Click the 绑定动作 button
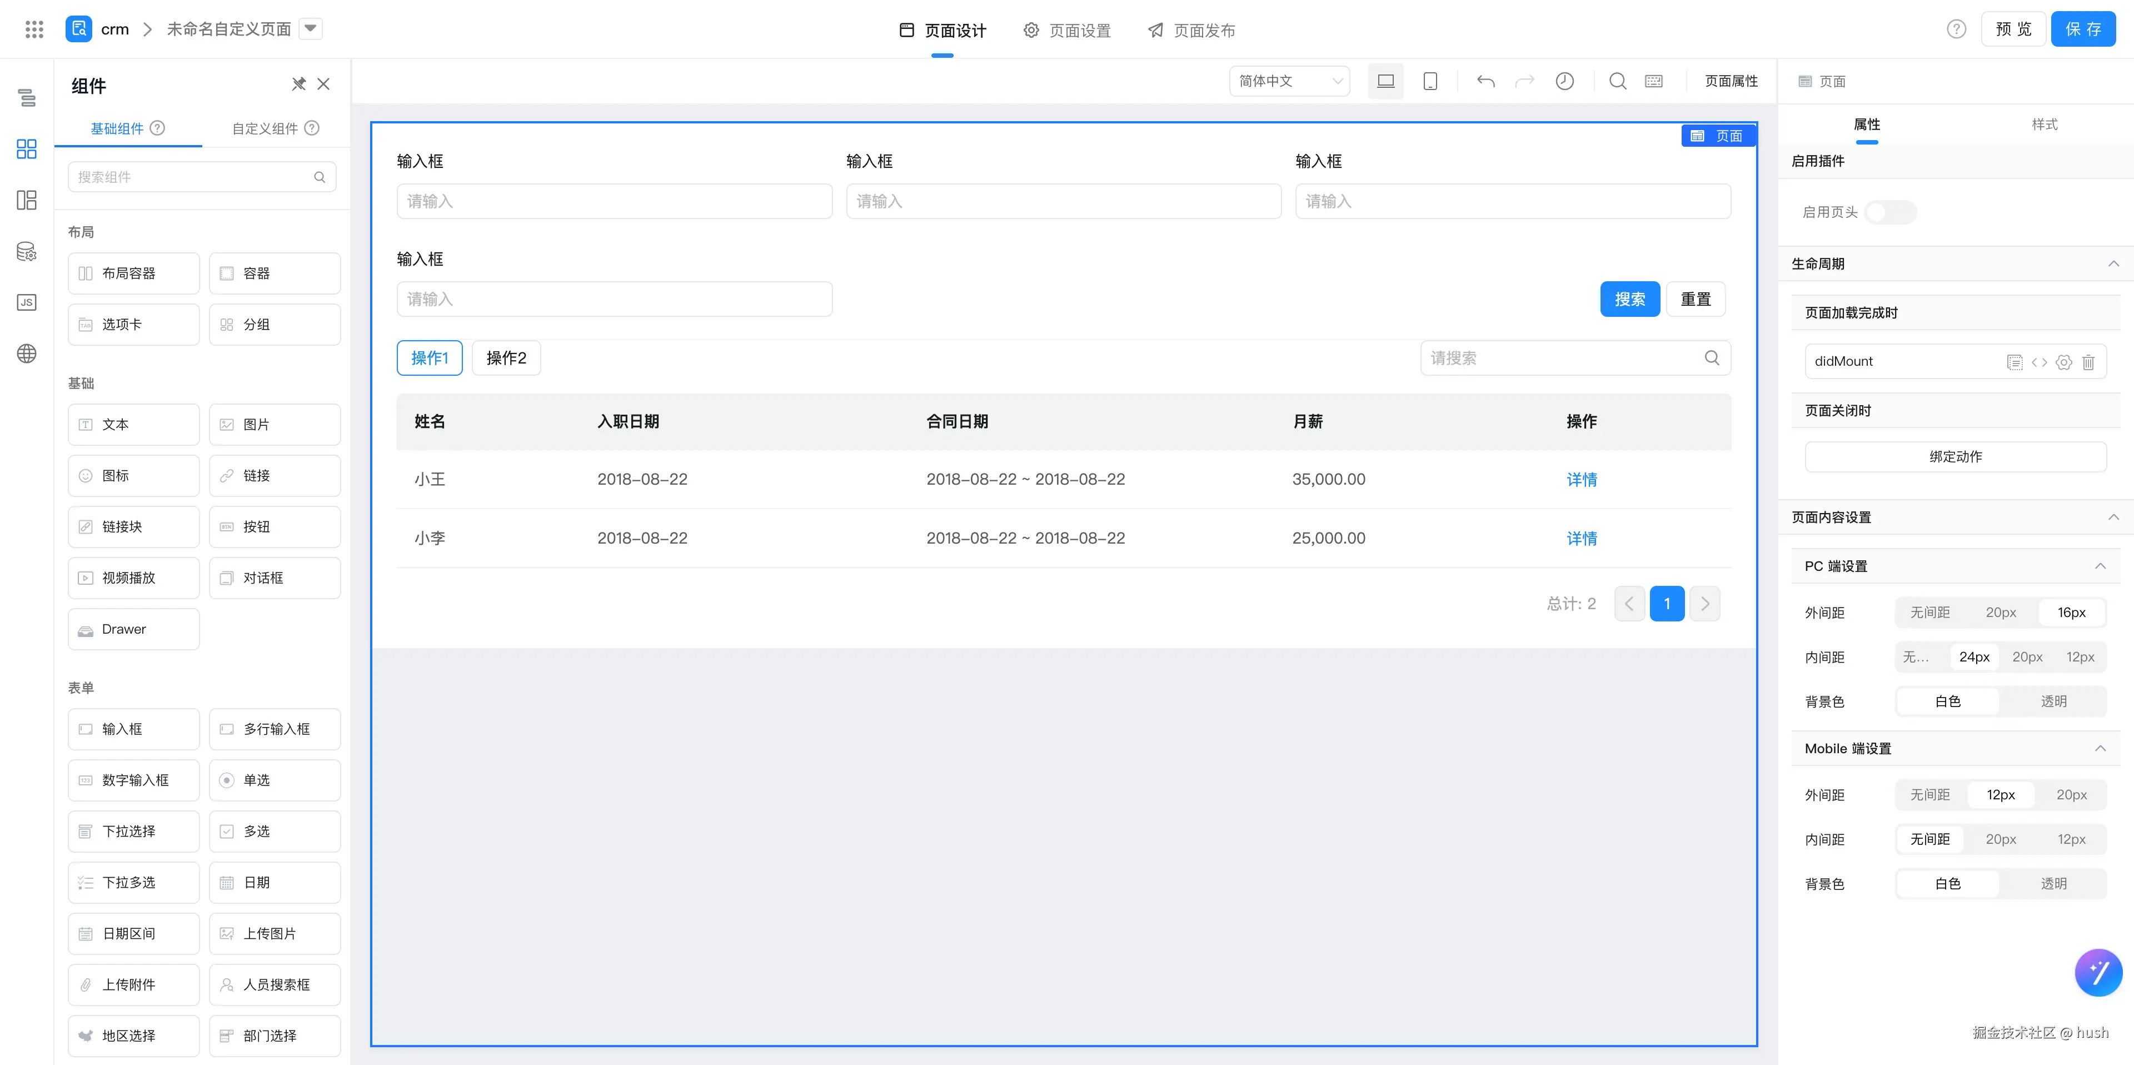Image resolution: width=2134 pixels, height=1065 pixels. pos(1955,457)
